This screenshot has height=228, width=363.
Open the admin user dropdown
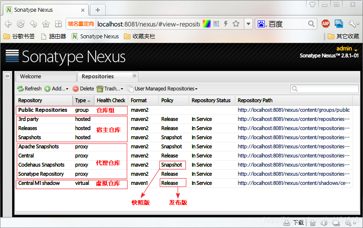coord(347,49)
